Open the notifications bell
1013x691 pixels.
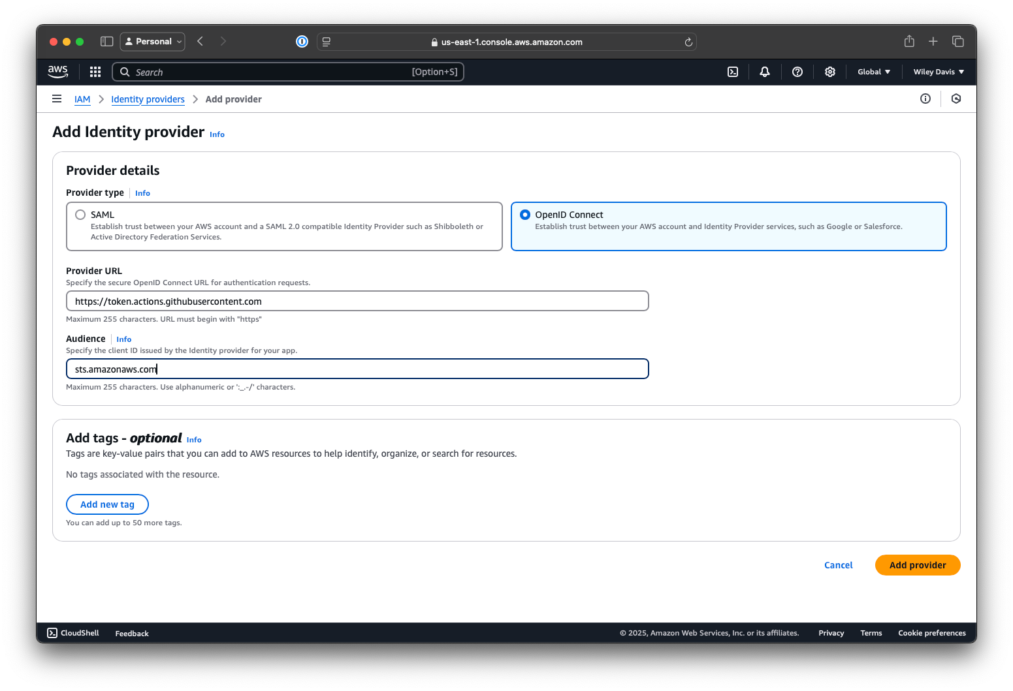pos(765,72)
